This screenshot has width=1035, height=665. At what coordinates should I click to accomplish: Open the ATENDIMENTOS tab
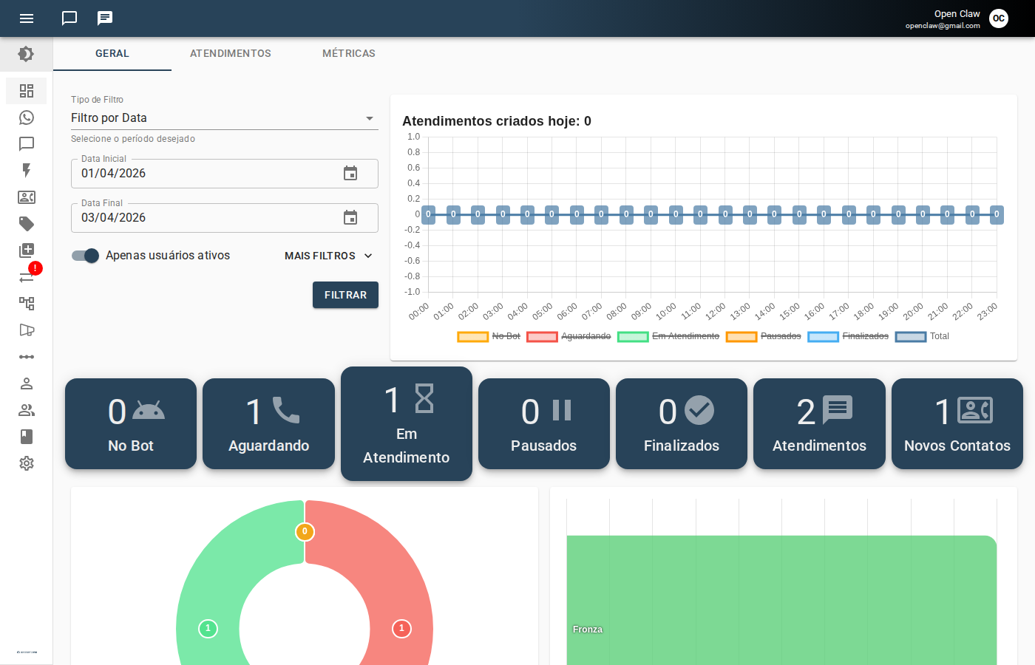[230, 53]
